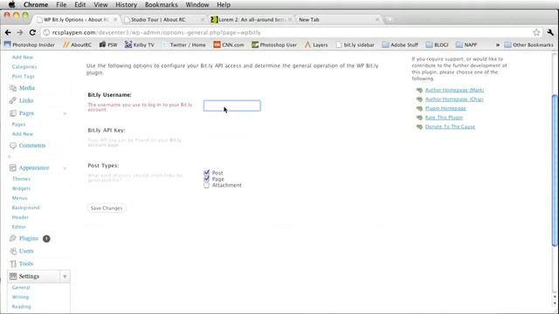Open Donate To The Cause link
The image size is (559, 314).
[x=450, y=126]
